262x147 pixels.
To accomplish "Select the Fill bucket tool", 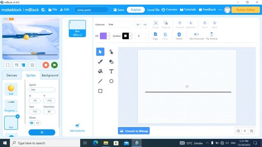I will (x=100, y=71).
